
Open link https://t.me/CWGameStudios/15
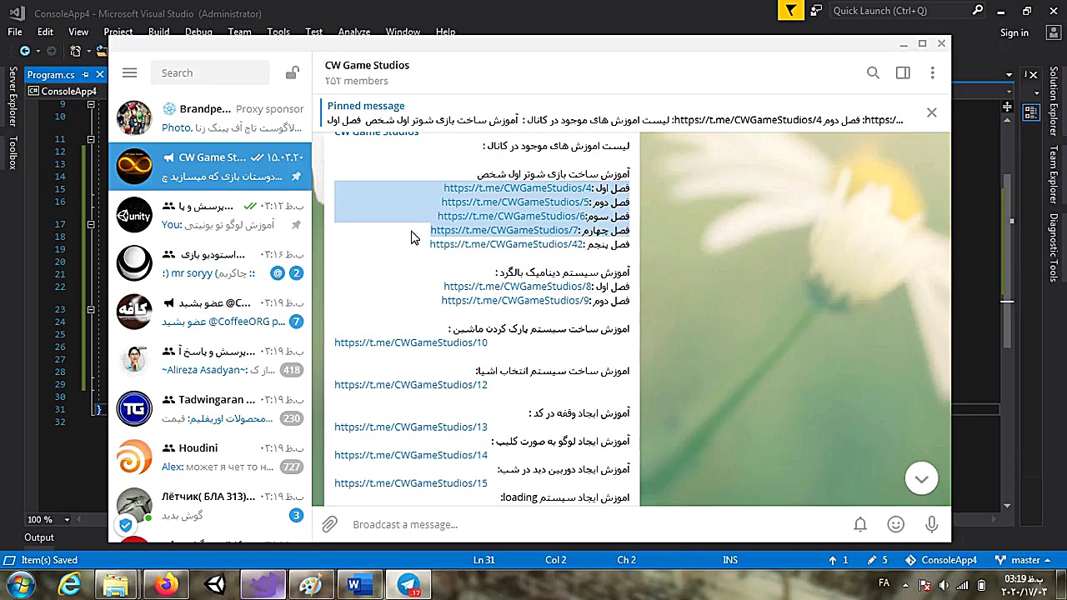click(x=411, y=483)
